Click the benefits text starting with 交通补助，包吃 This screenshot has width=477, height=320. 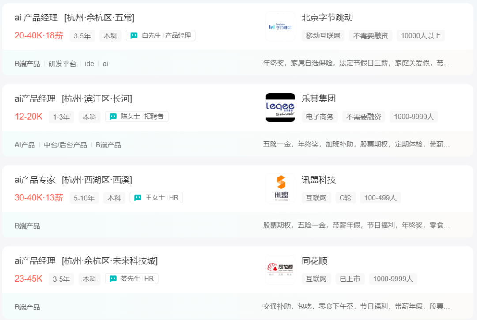pos(356,306)
